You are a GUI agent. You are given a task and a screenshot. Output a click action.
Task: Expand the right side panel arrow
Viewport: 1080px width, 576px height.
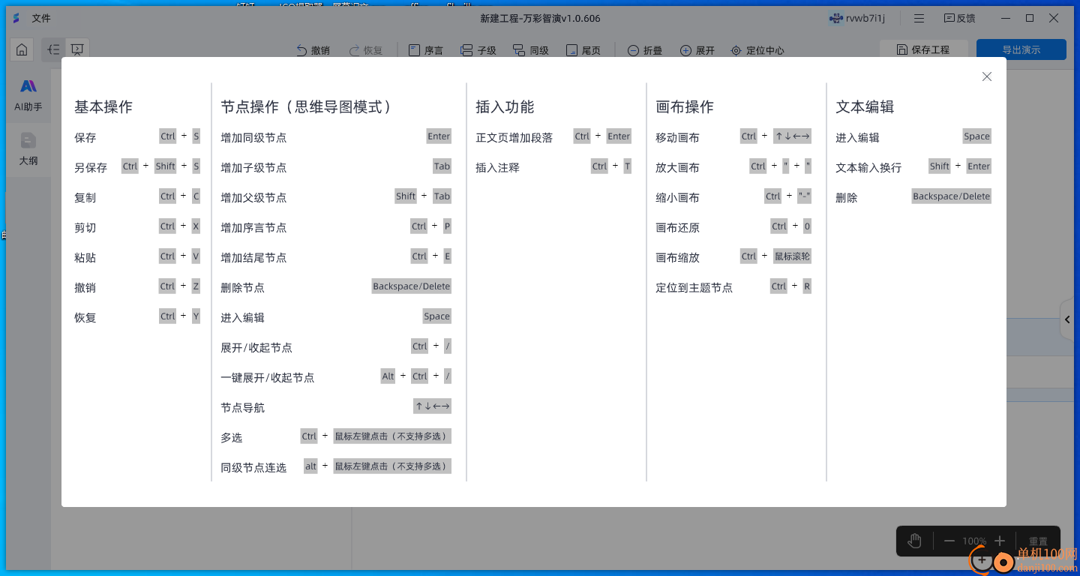[1068, 319]
